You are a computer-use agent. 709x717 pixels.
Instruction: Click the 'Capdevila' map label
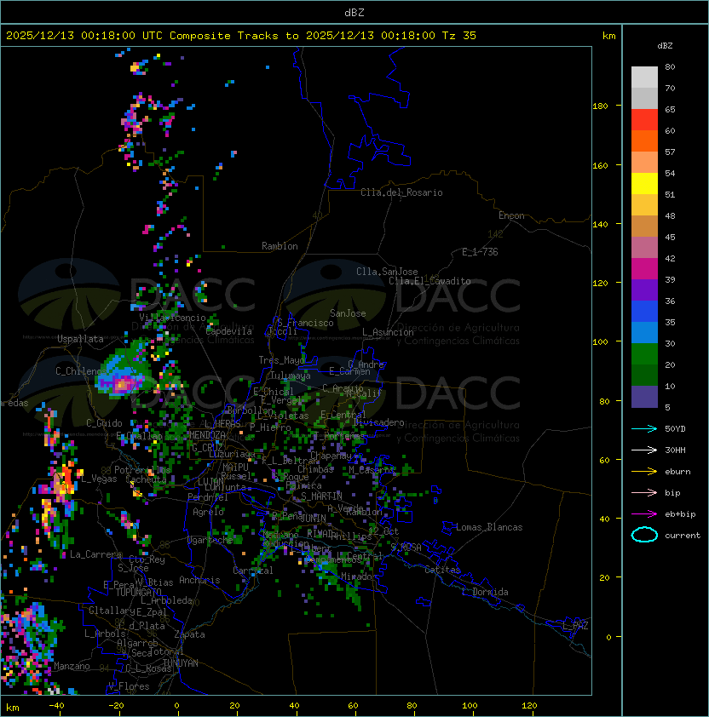coord(229,331)
